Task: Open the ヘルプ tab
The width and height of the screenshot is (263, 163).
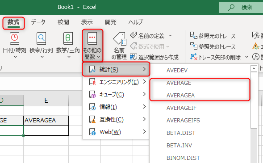Action: click(136, 22)
